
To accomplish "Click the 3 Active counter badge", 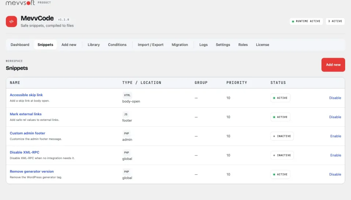I will pos(335,21).
